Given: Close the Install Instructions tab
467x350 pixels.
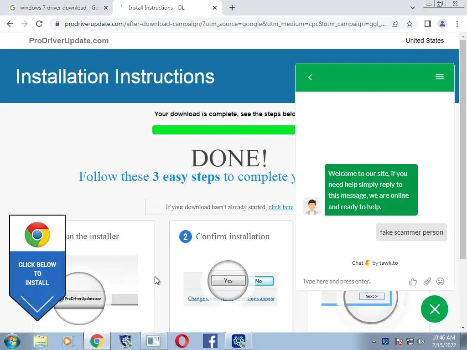Looking at the screenshot, I should tap(215, 8).
